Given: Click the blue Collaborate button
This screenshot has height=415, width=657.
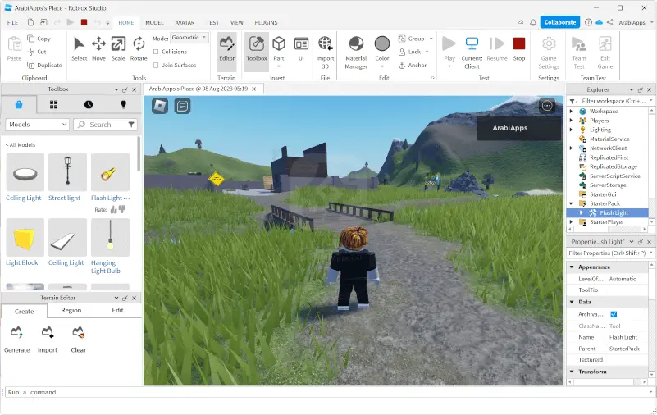Looking at the screenshot, I should (x=560, y=22).
